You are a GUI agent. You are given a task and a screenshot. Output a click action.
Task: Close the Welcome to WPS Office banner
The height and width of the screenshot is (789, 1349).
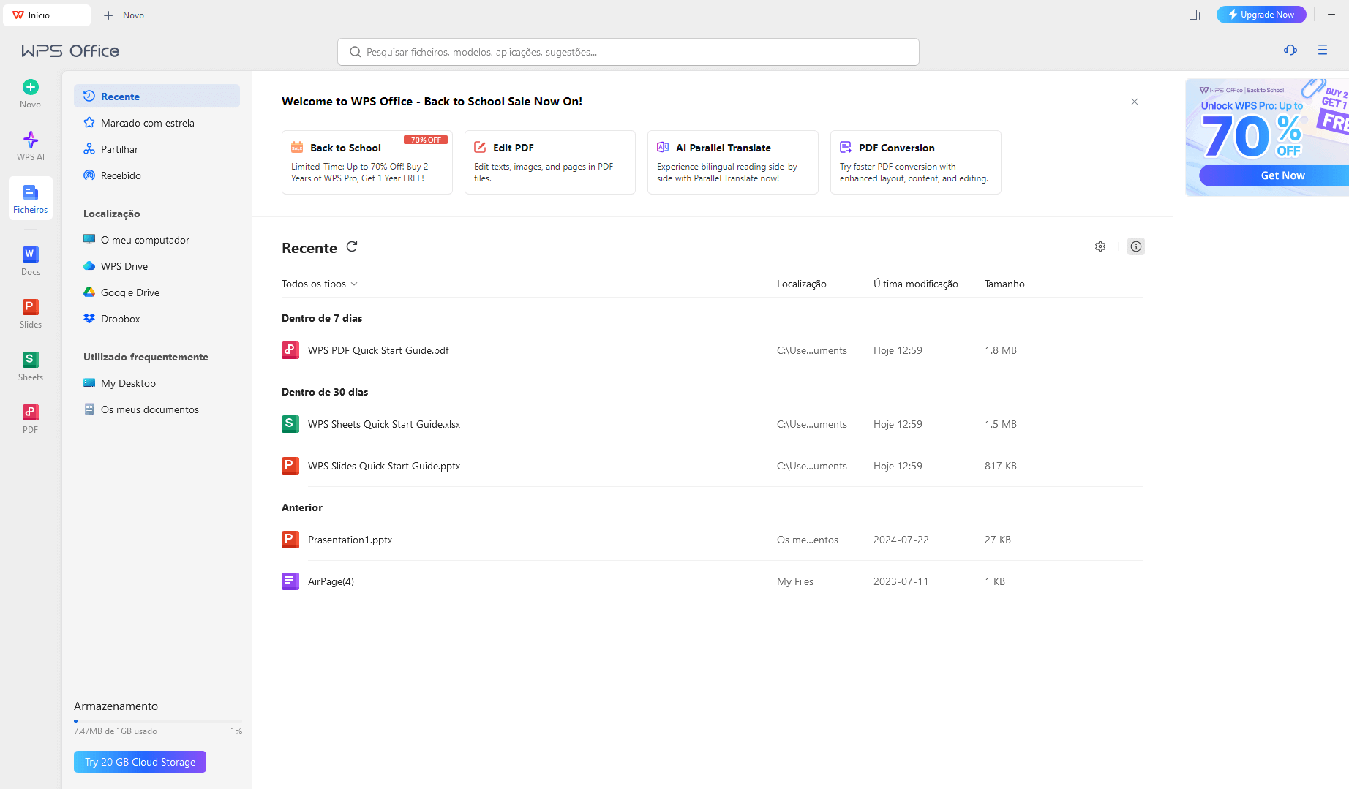pos(1135,102)
